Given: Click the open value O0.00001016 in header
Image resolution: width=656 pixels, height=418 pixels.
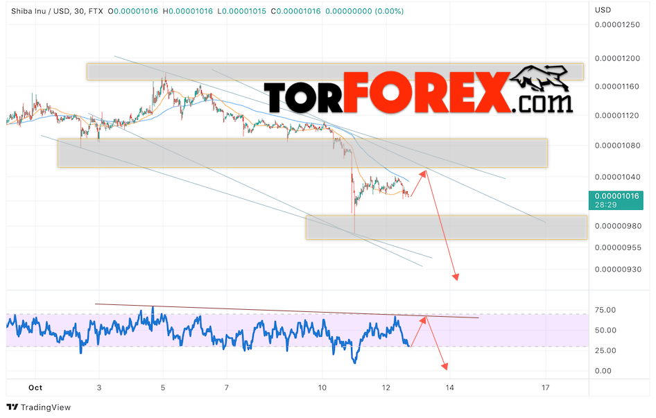Looking at the screenshot, I should [x=133, y=11].
